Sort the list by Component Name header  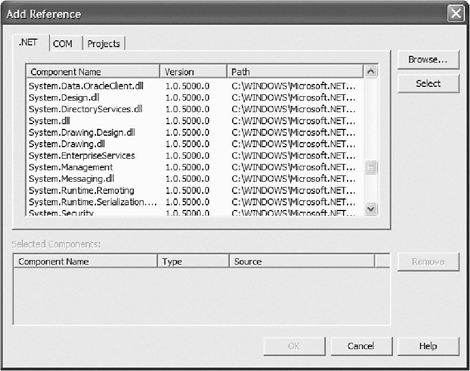93,72
